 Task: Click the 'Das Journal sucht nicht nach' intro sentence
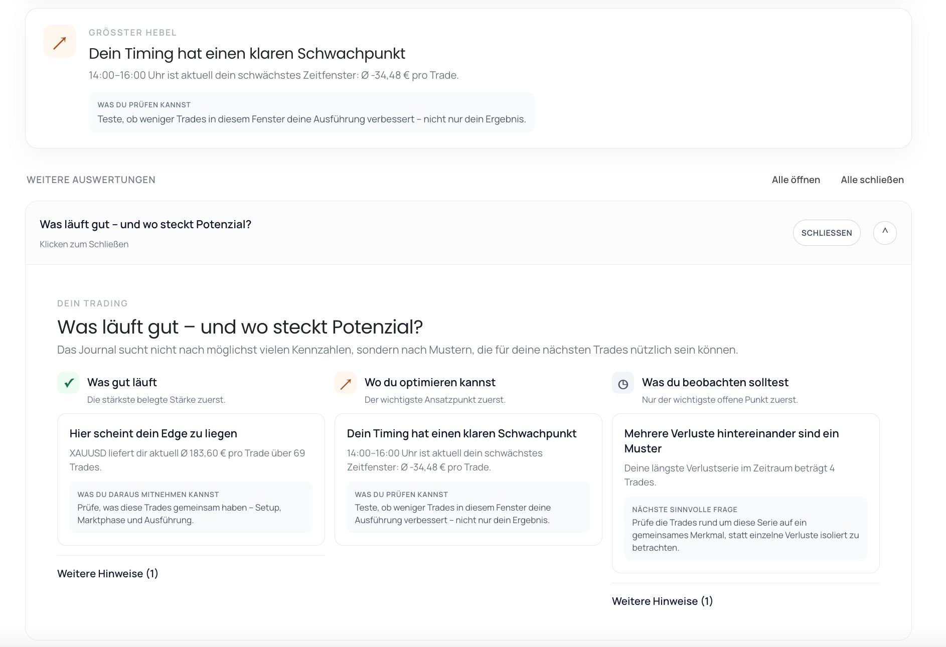click(x=398, y=350)
